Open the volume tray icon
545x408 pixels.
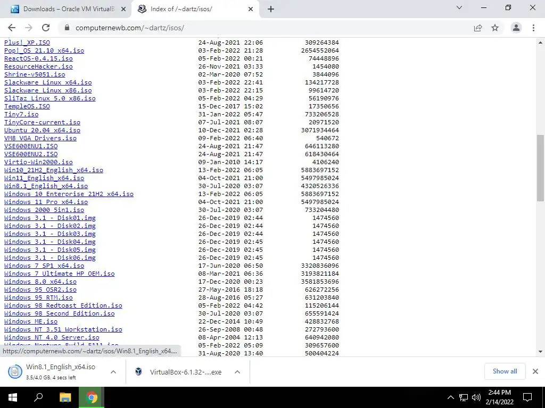click(x=476, y=397)
